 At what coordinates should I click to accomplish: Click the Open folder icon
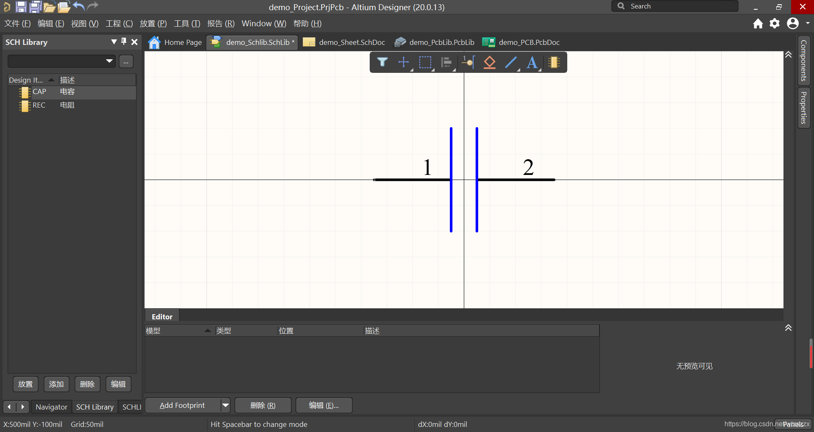[x=49, y=7]
